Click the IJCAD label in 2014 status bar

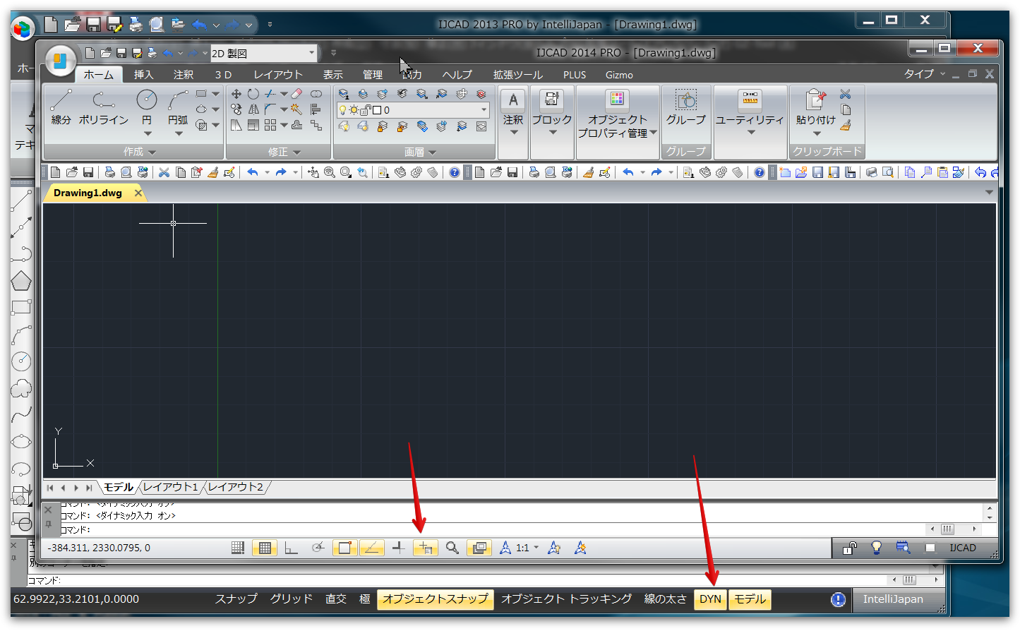pyautogui.click(x=963, y=548)
